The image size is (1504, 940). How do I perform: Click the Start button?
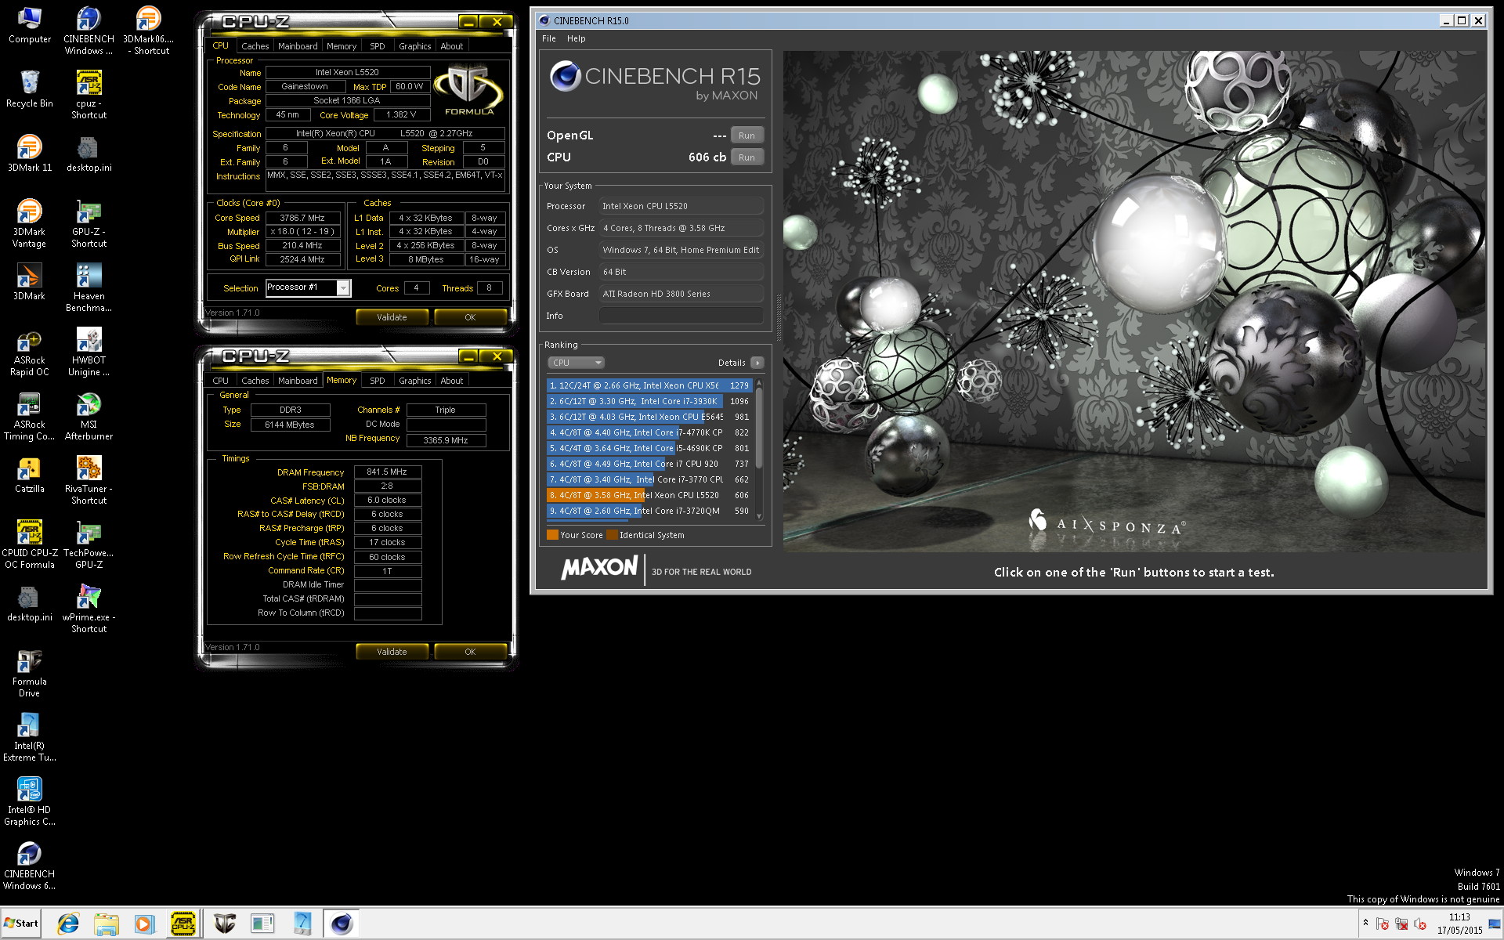[x=21, y=924]
